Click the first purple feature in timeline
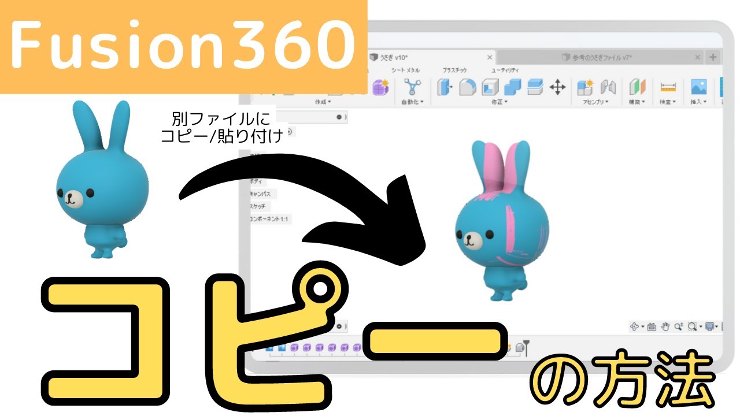The width and height of the screenshot is (740, 416). 294,347
